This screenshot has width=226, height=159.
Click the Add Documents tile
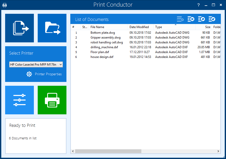click(x=19, y=28)
